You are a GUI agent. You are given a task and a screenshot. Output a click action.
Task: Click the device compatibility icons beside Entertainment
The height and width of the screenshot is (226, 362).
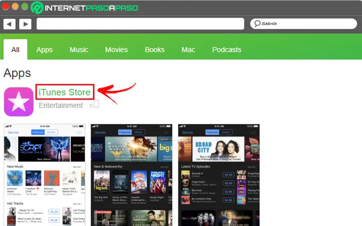95,104
